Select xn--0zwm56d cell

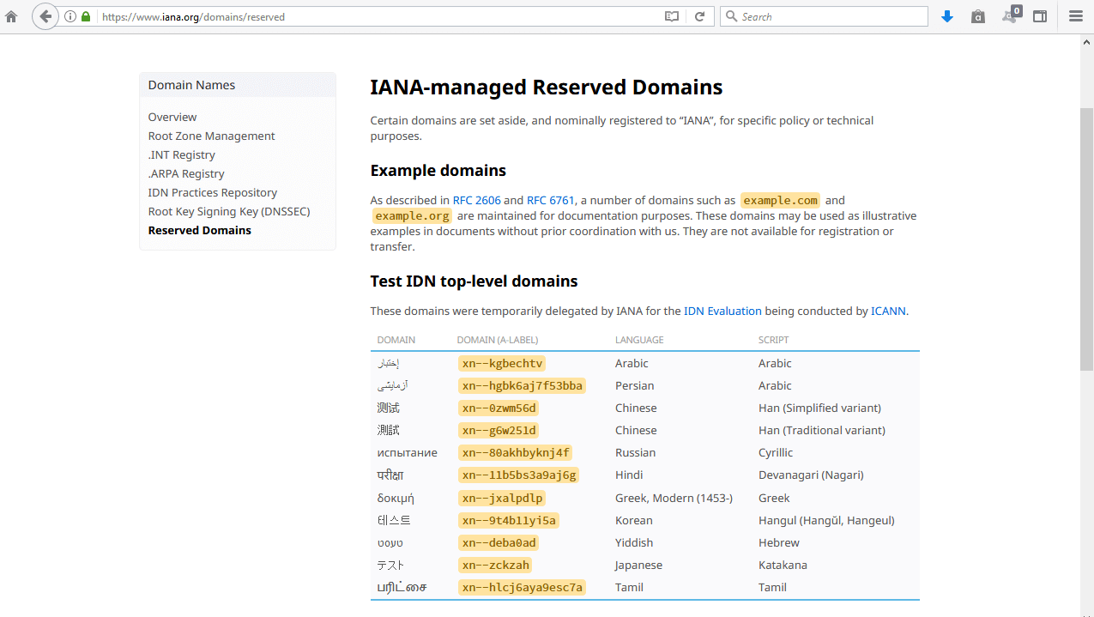tap(499, 408)
